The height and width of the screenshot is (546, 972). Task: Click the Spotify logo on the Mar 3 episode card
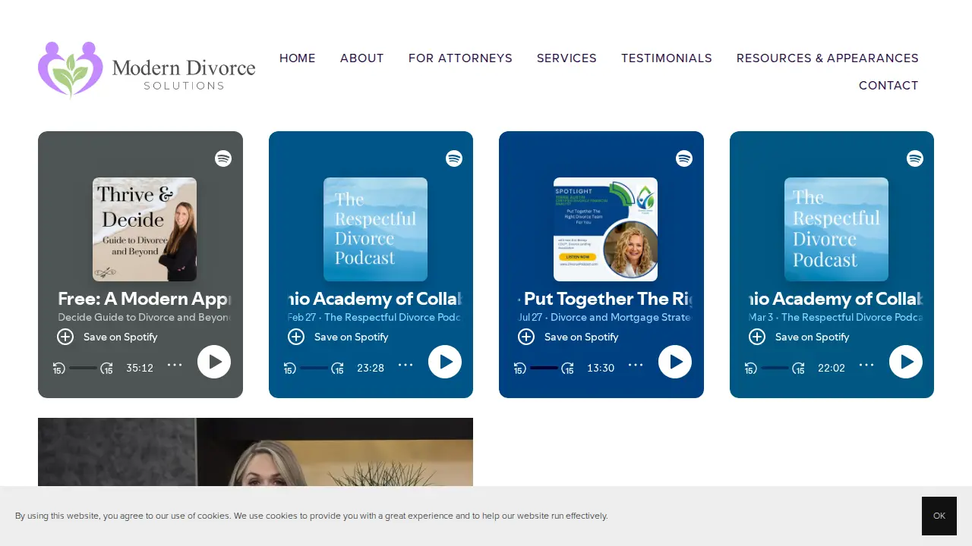point(915,158)
